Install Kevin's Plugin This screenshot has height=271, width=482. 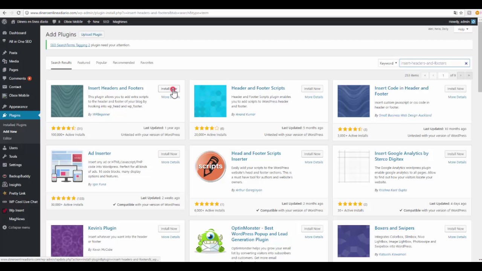pyautogui.click(x=169, y=228)
